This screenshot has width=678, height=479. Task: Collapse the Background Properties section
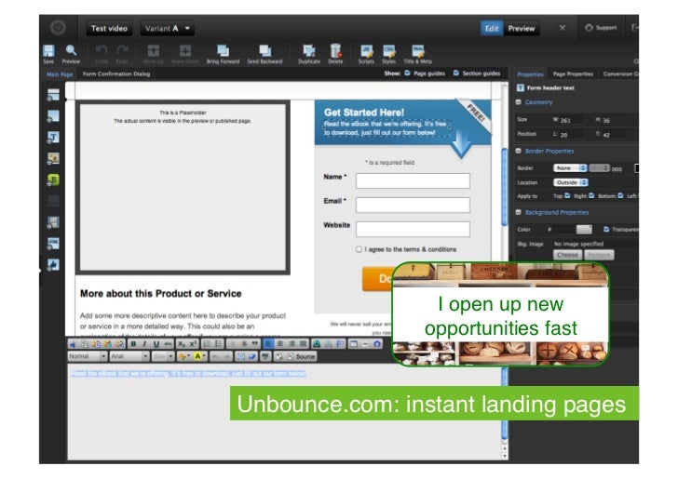(x=519, y=212)
